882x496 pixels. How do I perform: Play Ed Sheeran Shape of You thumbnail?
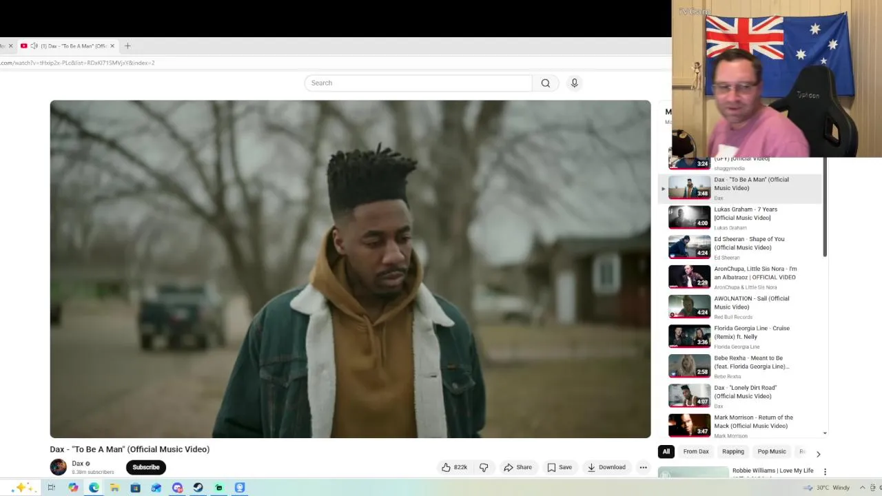689,247
